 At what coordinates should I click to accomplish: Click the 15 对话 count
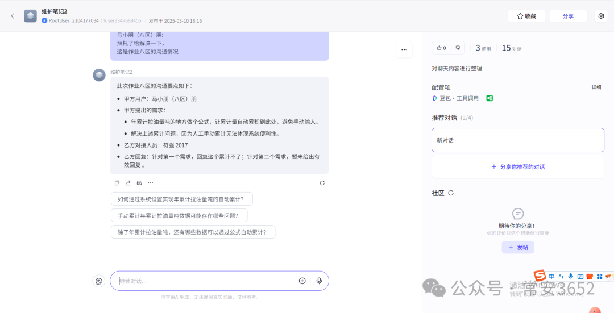[x=512, y=48]
